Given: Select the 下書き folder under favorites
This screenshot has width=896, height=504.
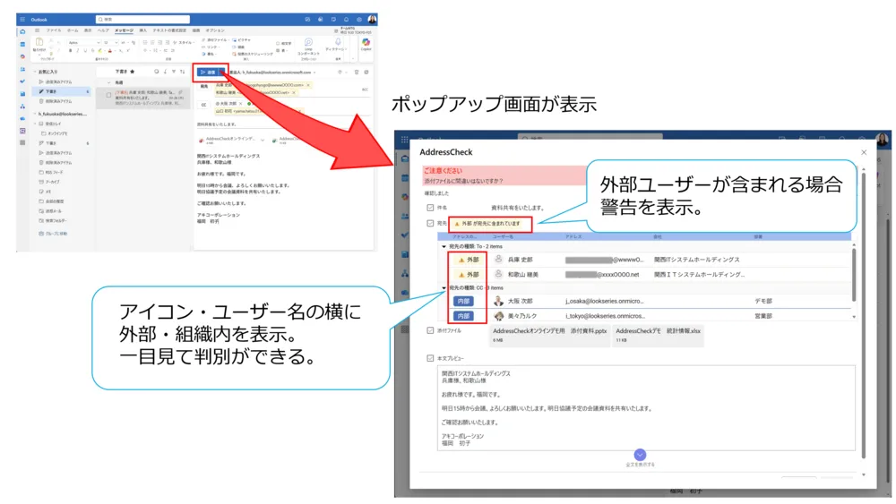Looking at the screenshot, I should (61, 91).
